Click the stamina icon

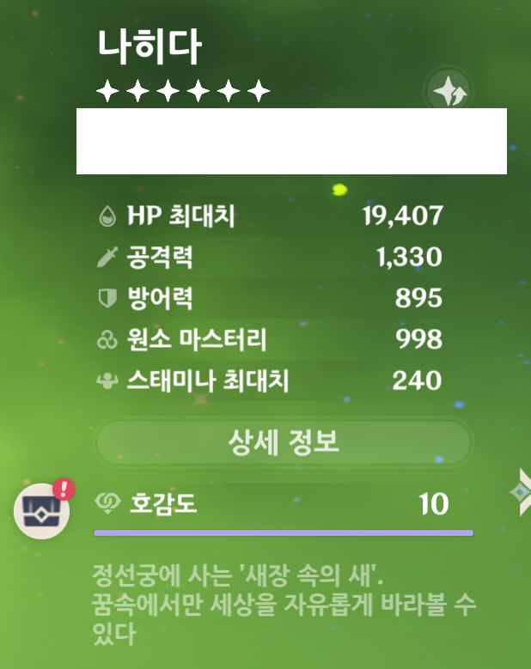click(x=107, y=380)
